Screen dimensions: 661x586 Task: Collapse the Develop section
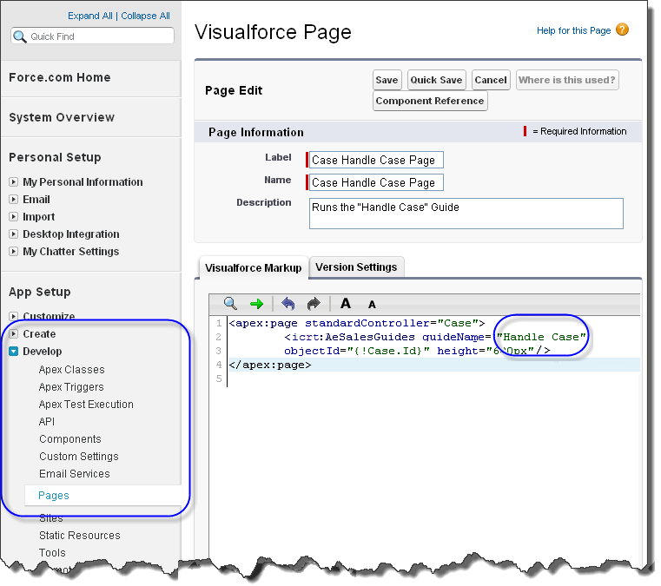tap(14, 352)
